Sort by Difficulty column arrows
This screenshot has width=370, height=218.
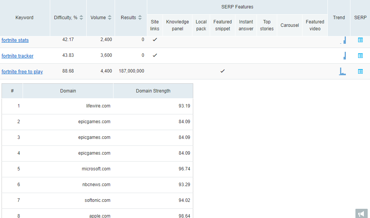click(81, 18)
